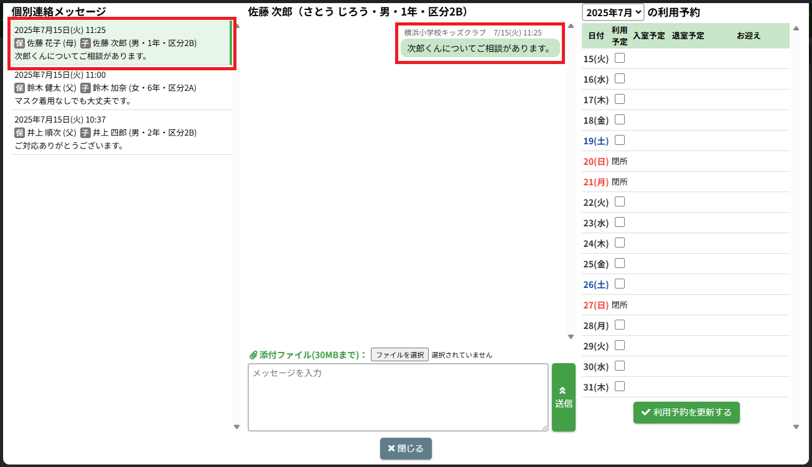
Task: Click 保 guardian badge beside 鈴木 健太
Action: (x=19, y=88)
